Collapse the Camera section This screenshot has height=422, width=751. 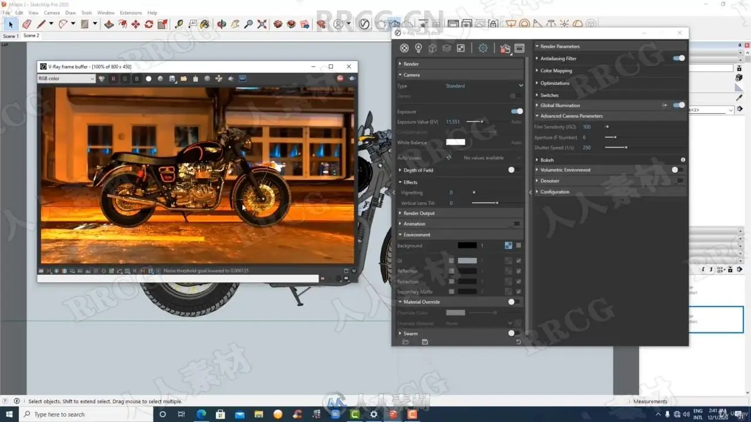tap(460, 75)
